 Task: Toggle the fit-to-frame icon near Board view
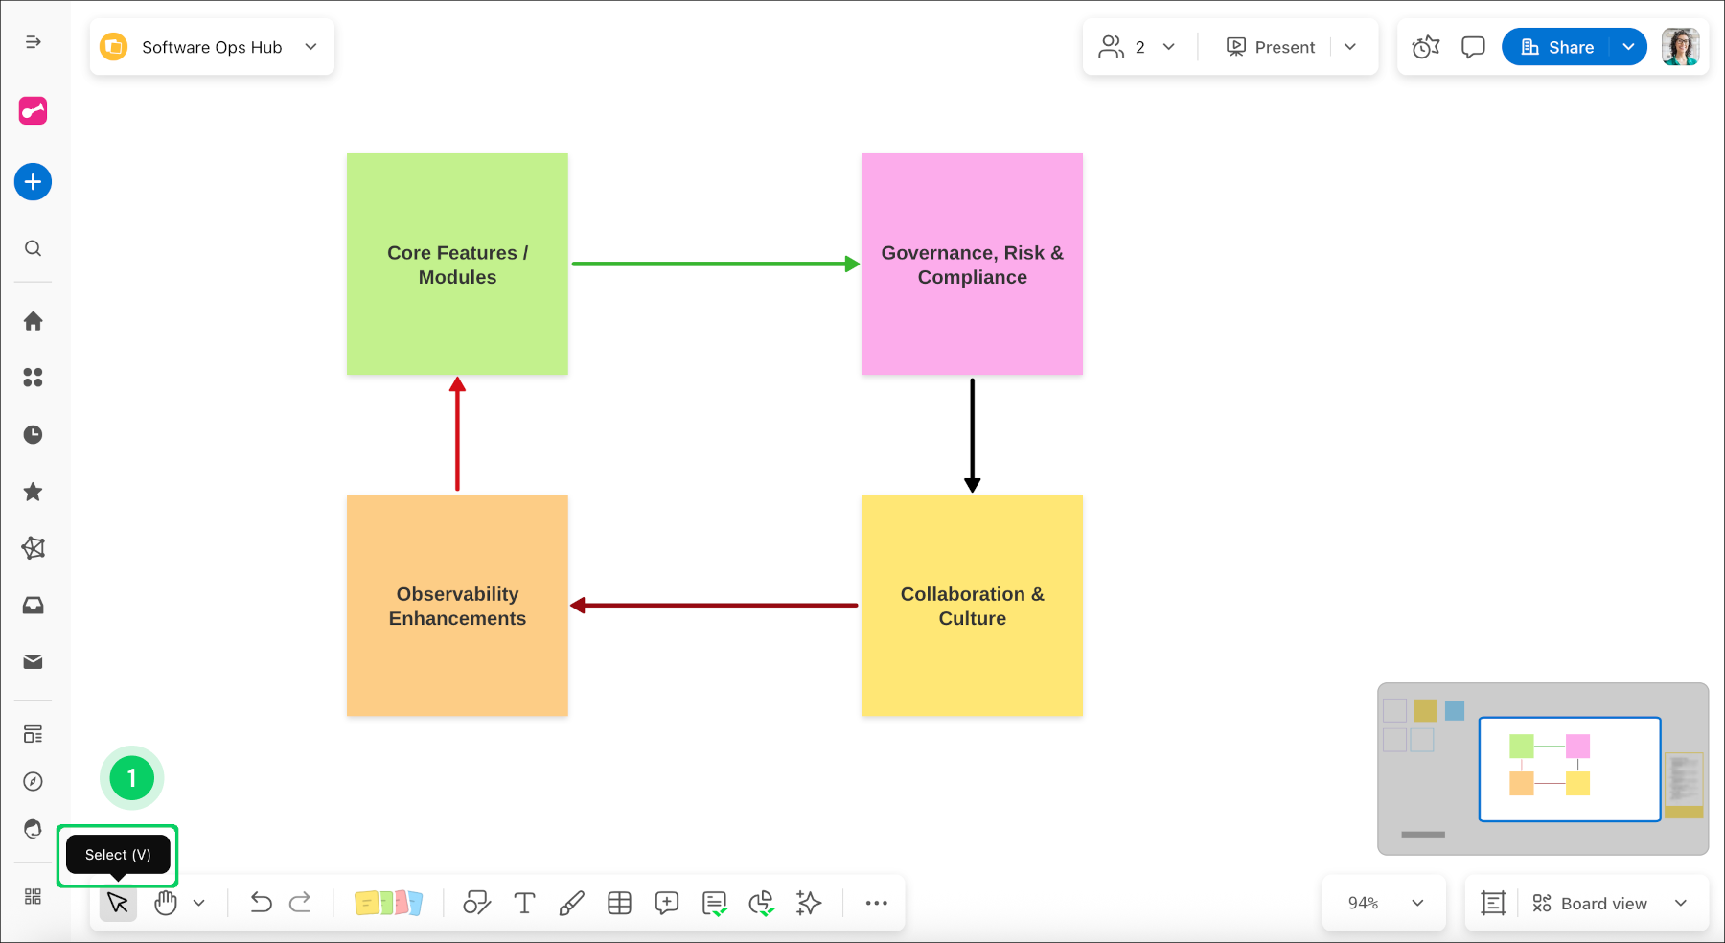pos(1493,903)
